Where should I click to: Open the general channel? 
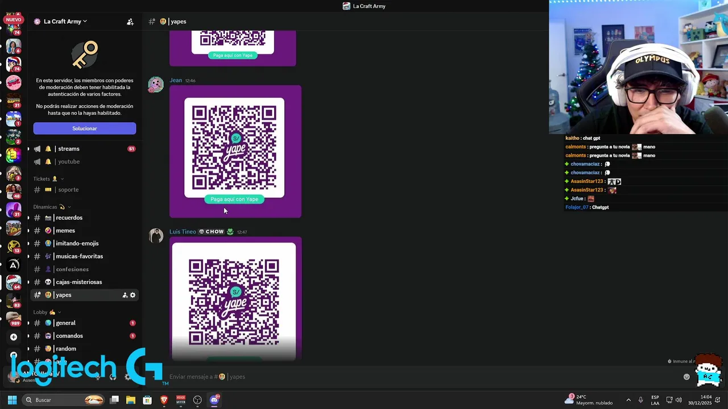coord(84,323)
